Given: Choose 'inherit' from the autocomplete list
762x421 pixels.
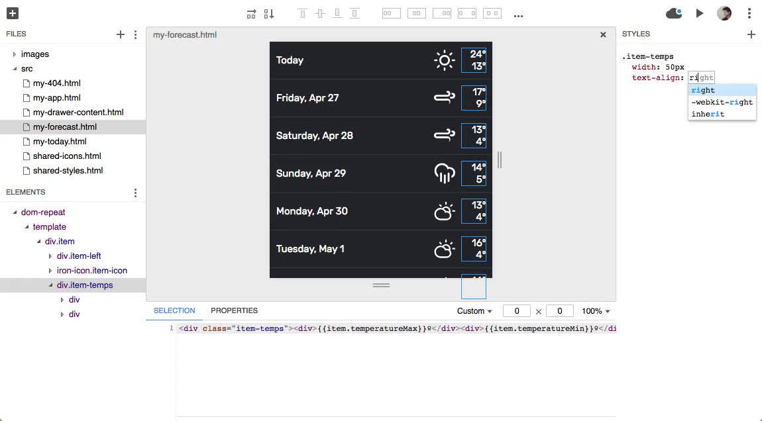Looking at the screenshot, I should [708, 114].
